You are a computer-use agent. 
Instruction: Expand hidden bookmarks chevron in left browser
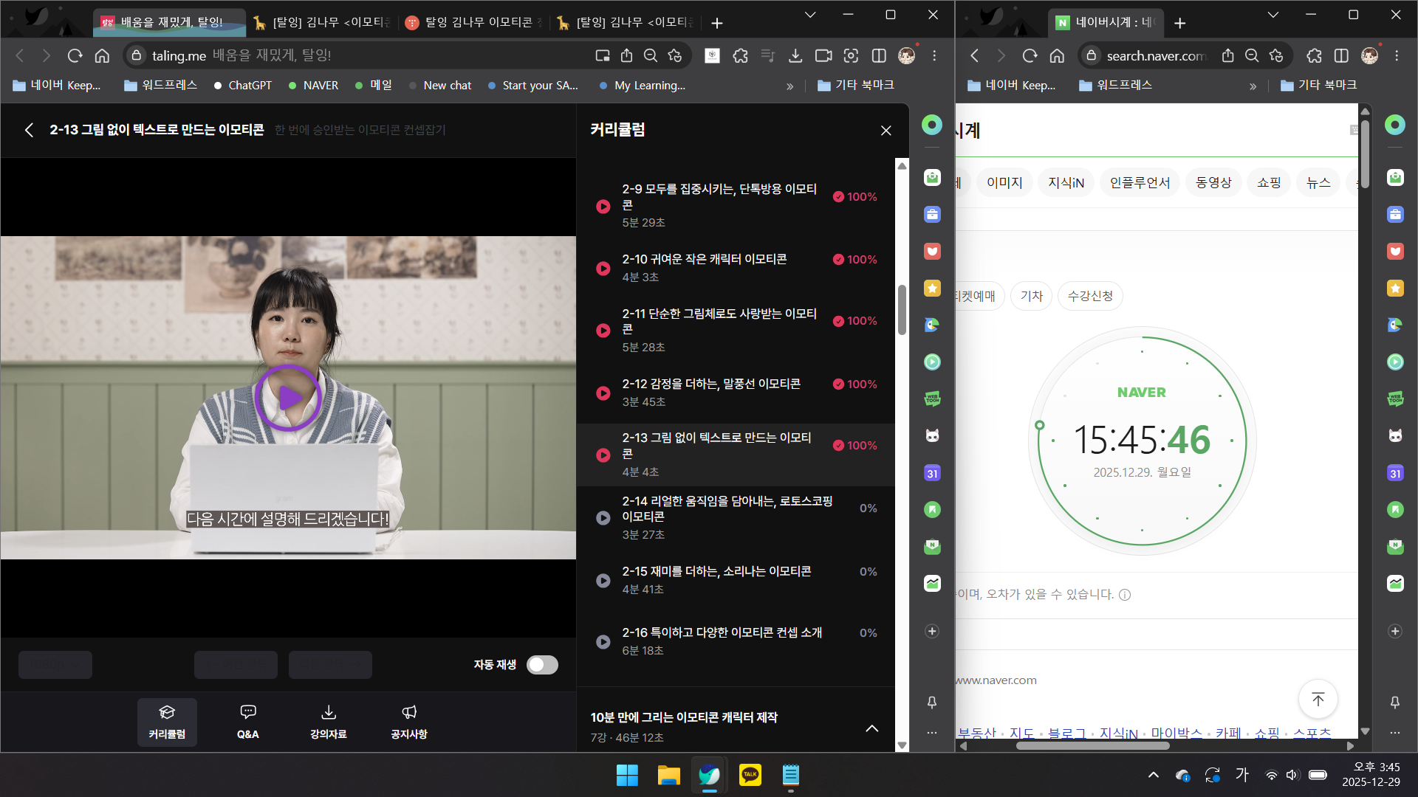(790, 86)
